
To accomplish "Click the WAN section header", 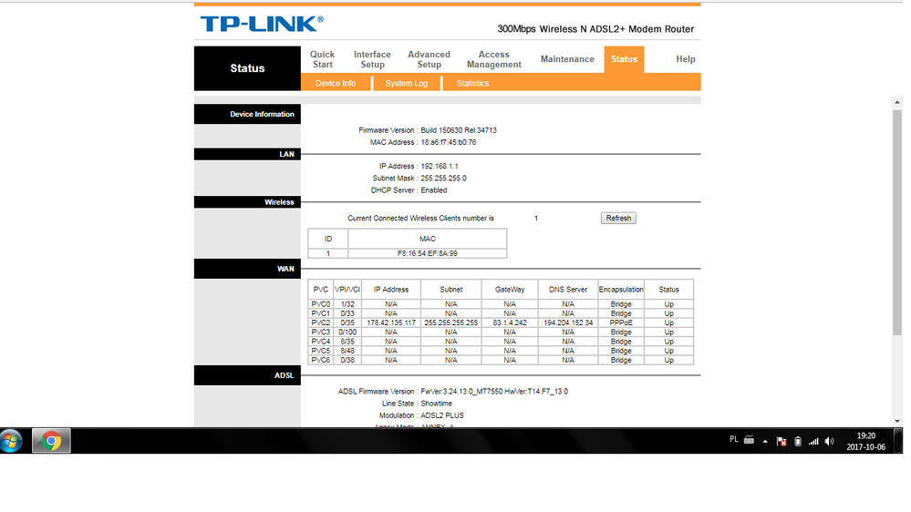I will tap(247, 269).
